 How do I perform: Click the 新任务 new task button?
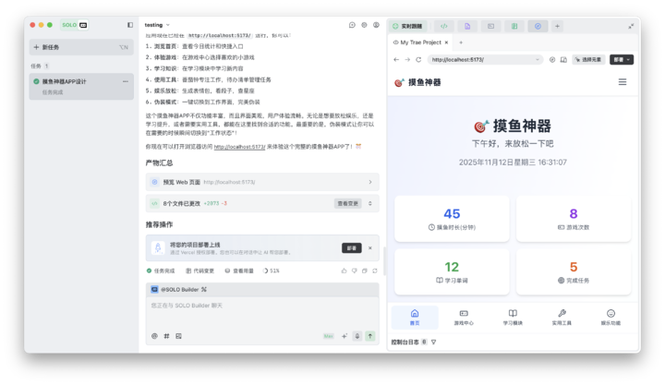[x=79, y=46]
